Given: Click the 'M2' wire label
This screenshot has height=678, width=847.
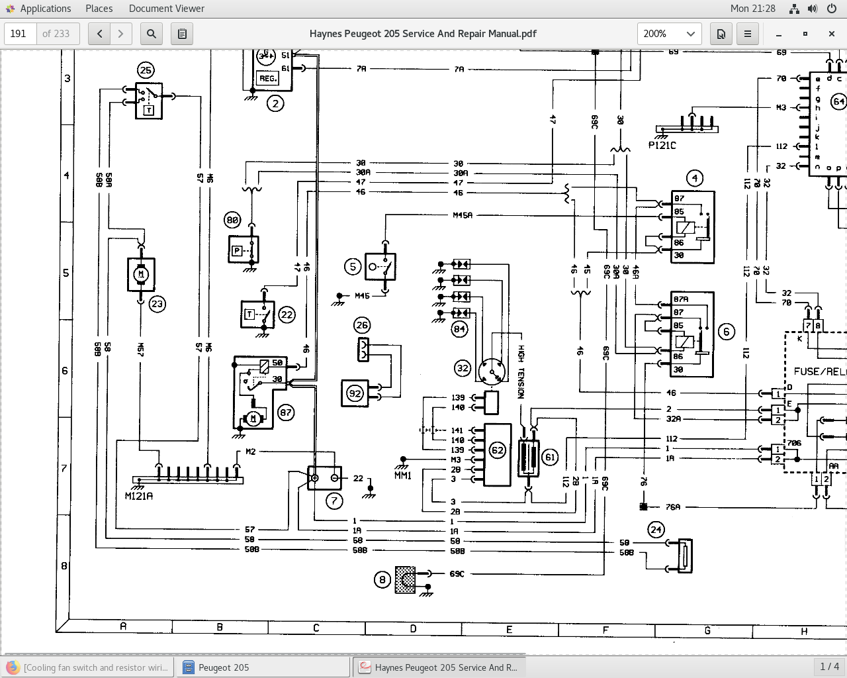Looking at the screenshot, I should tap(250, 452).
